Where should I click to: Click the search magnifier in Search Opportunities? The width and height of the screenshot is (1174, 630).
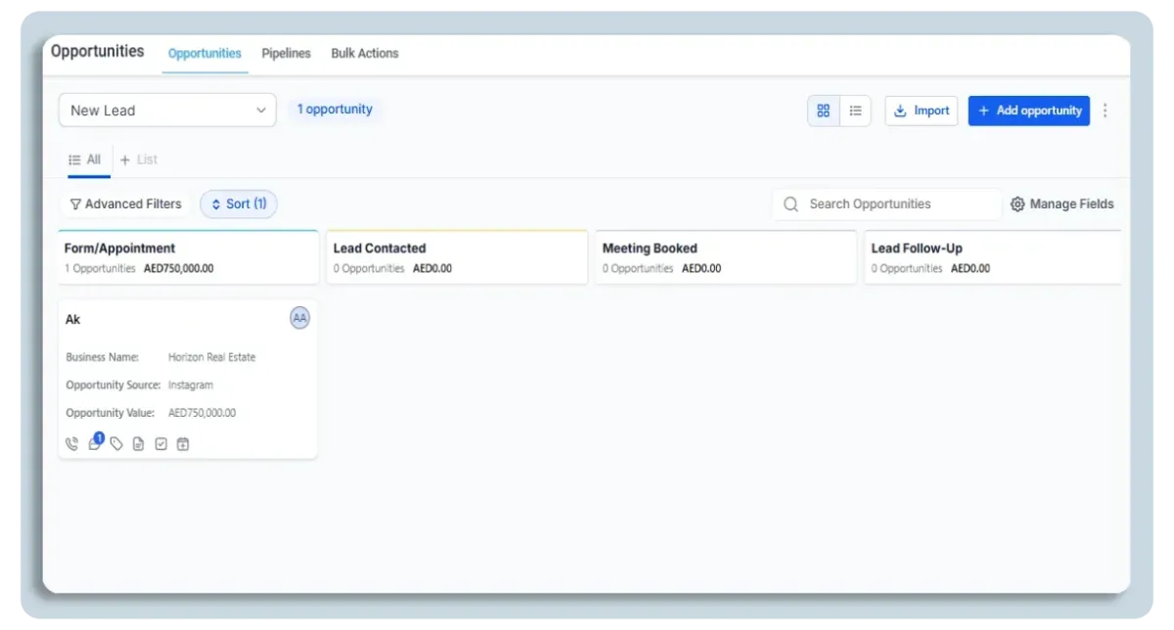[x=790, y=203]
